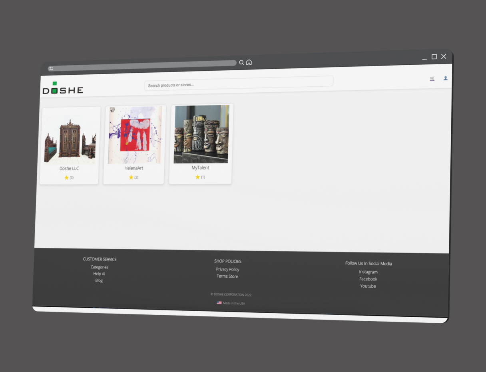Screen dimensions: 486x372
Task: Follow the store on Instagram
Action: [368, 272]
